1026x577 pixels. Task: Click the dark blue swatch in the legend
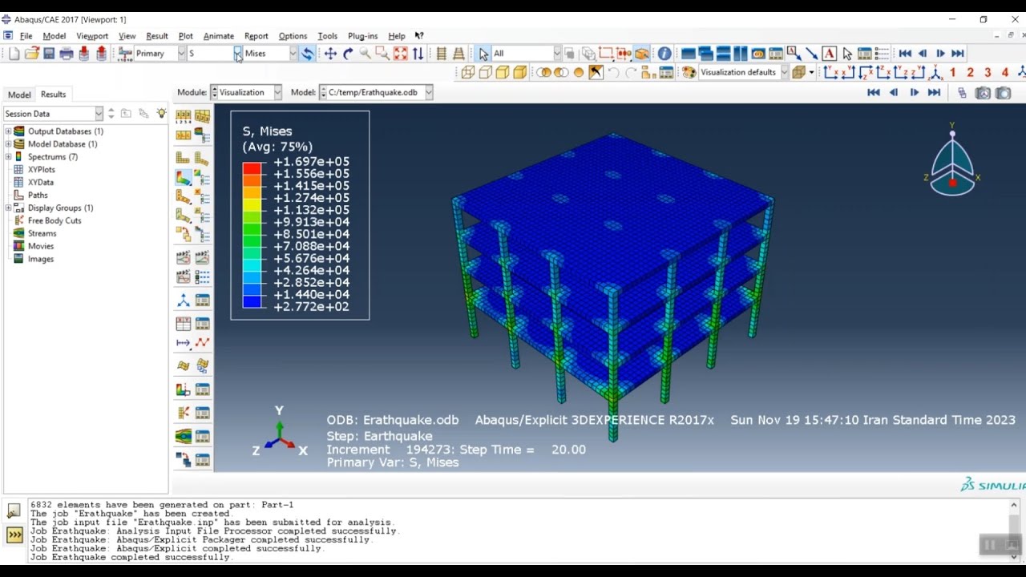(252, 301)
